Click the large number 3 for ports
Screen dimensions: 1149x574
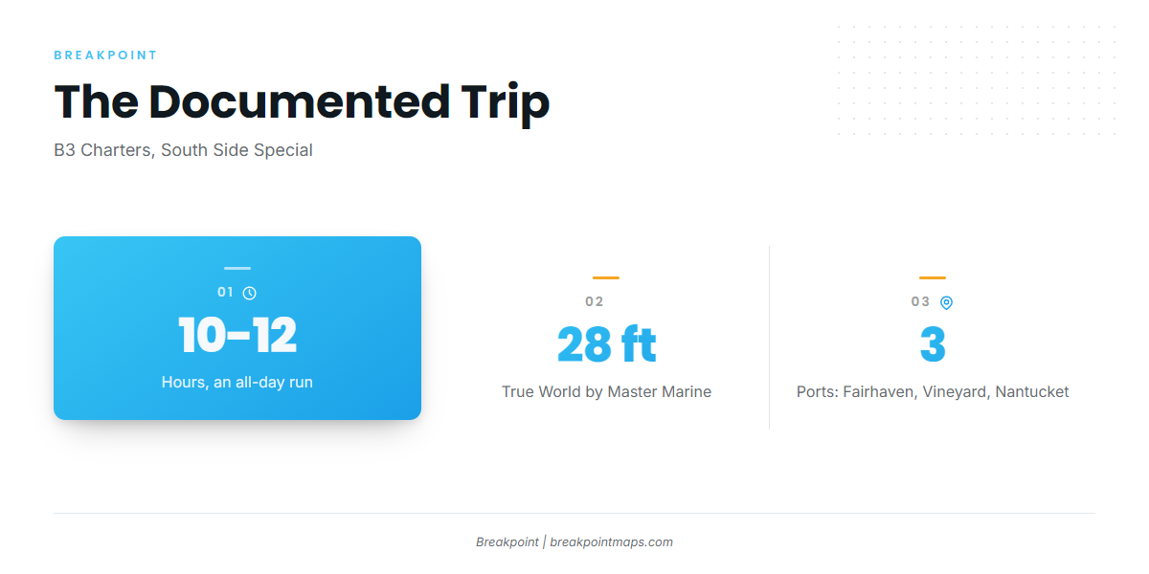[x=933, y=344]
